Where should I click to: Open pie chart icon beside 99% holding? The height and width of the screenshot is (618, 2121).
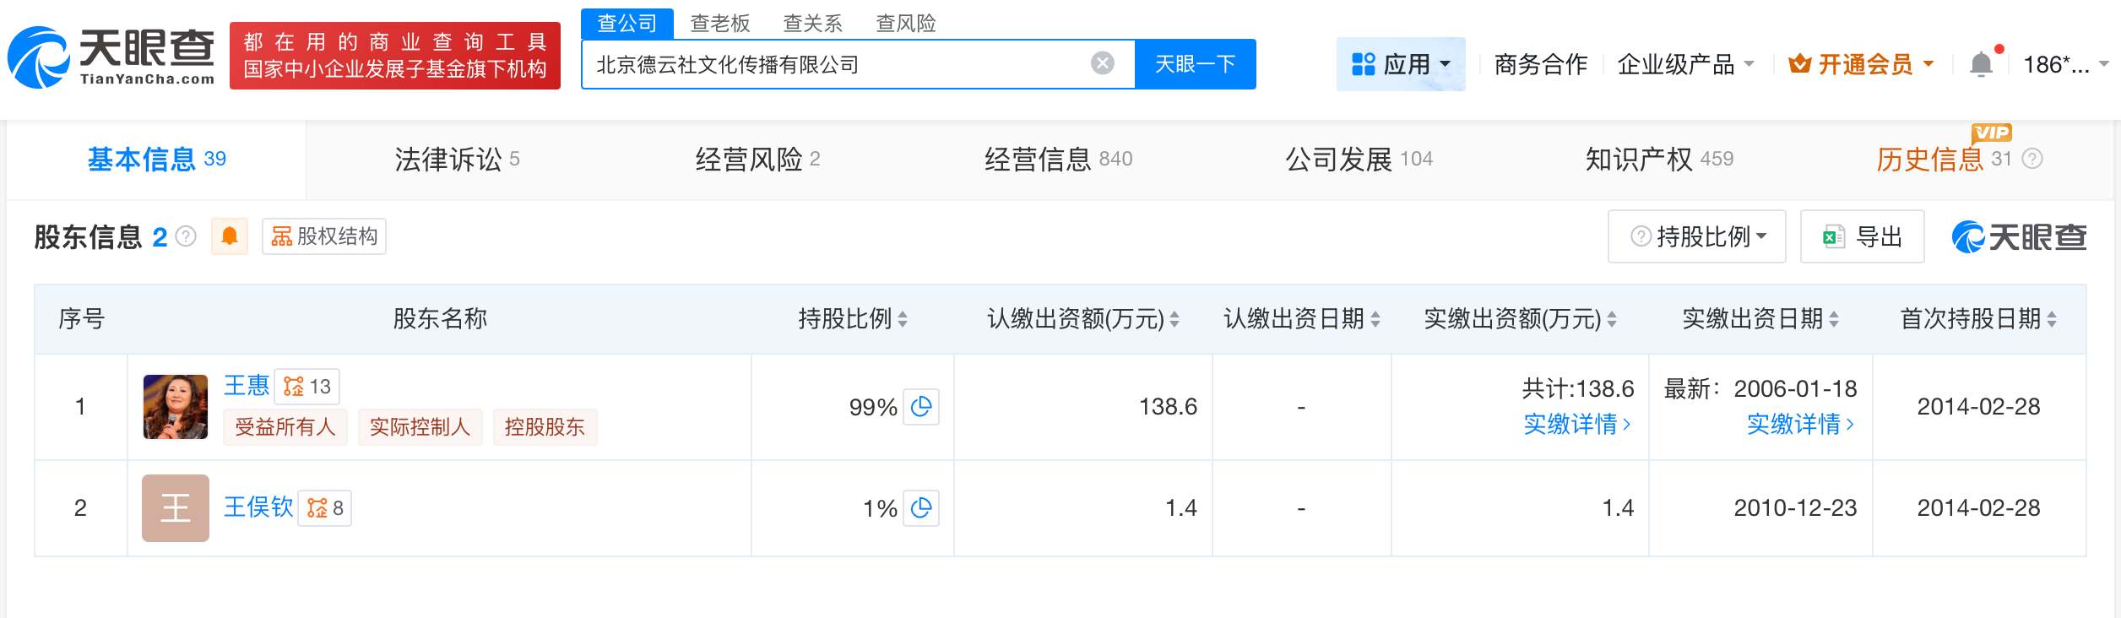(x=921, y=407)
